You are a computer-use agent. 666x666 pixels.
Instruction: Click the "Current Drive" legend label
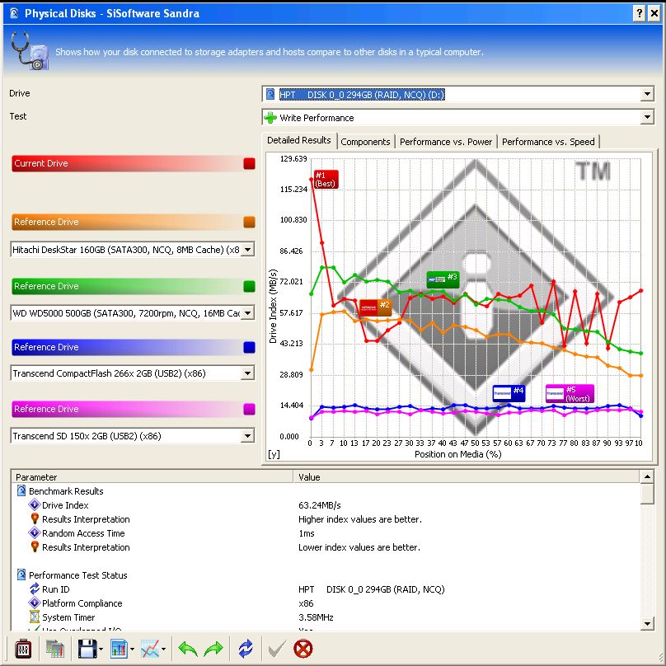[x=40, y=163]
